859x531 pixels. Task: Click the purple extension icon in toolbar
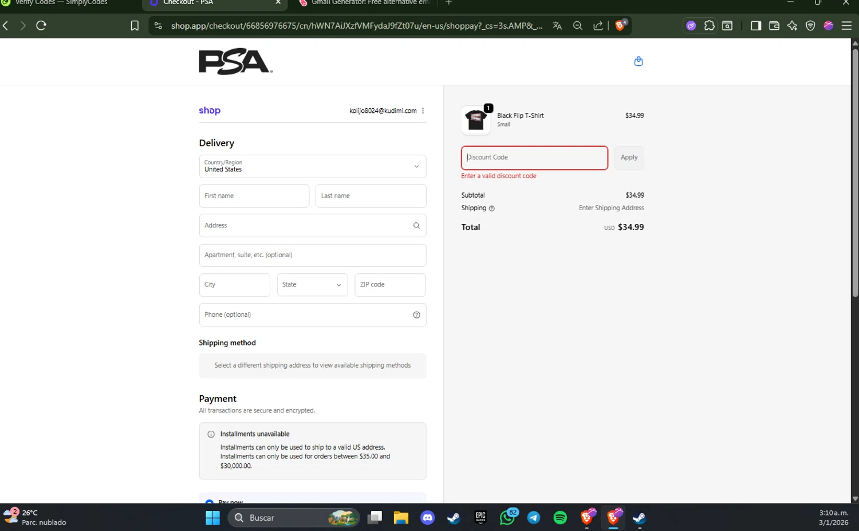pos(691,26)
